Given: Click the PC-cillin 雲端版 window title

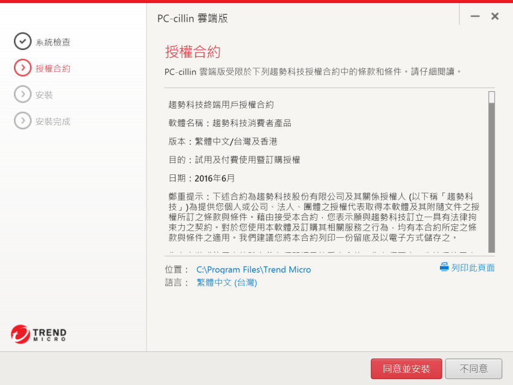Looking at the screenshot, I should point(193,18).
